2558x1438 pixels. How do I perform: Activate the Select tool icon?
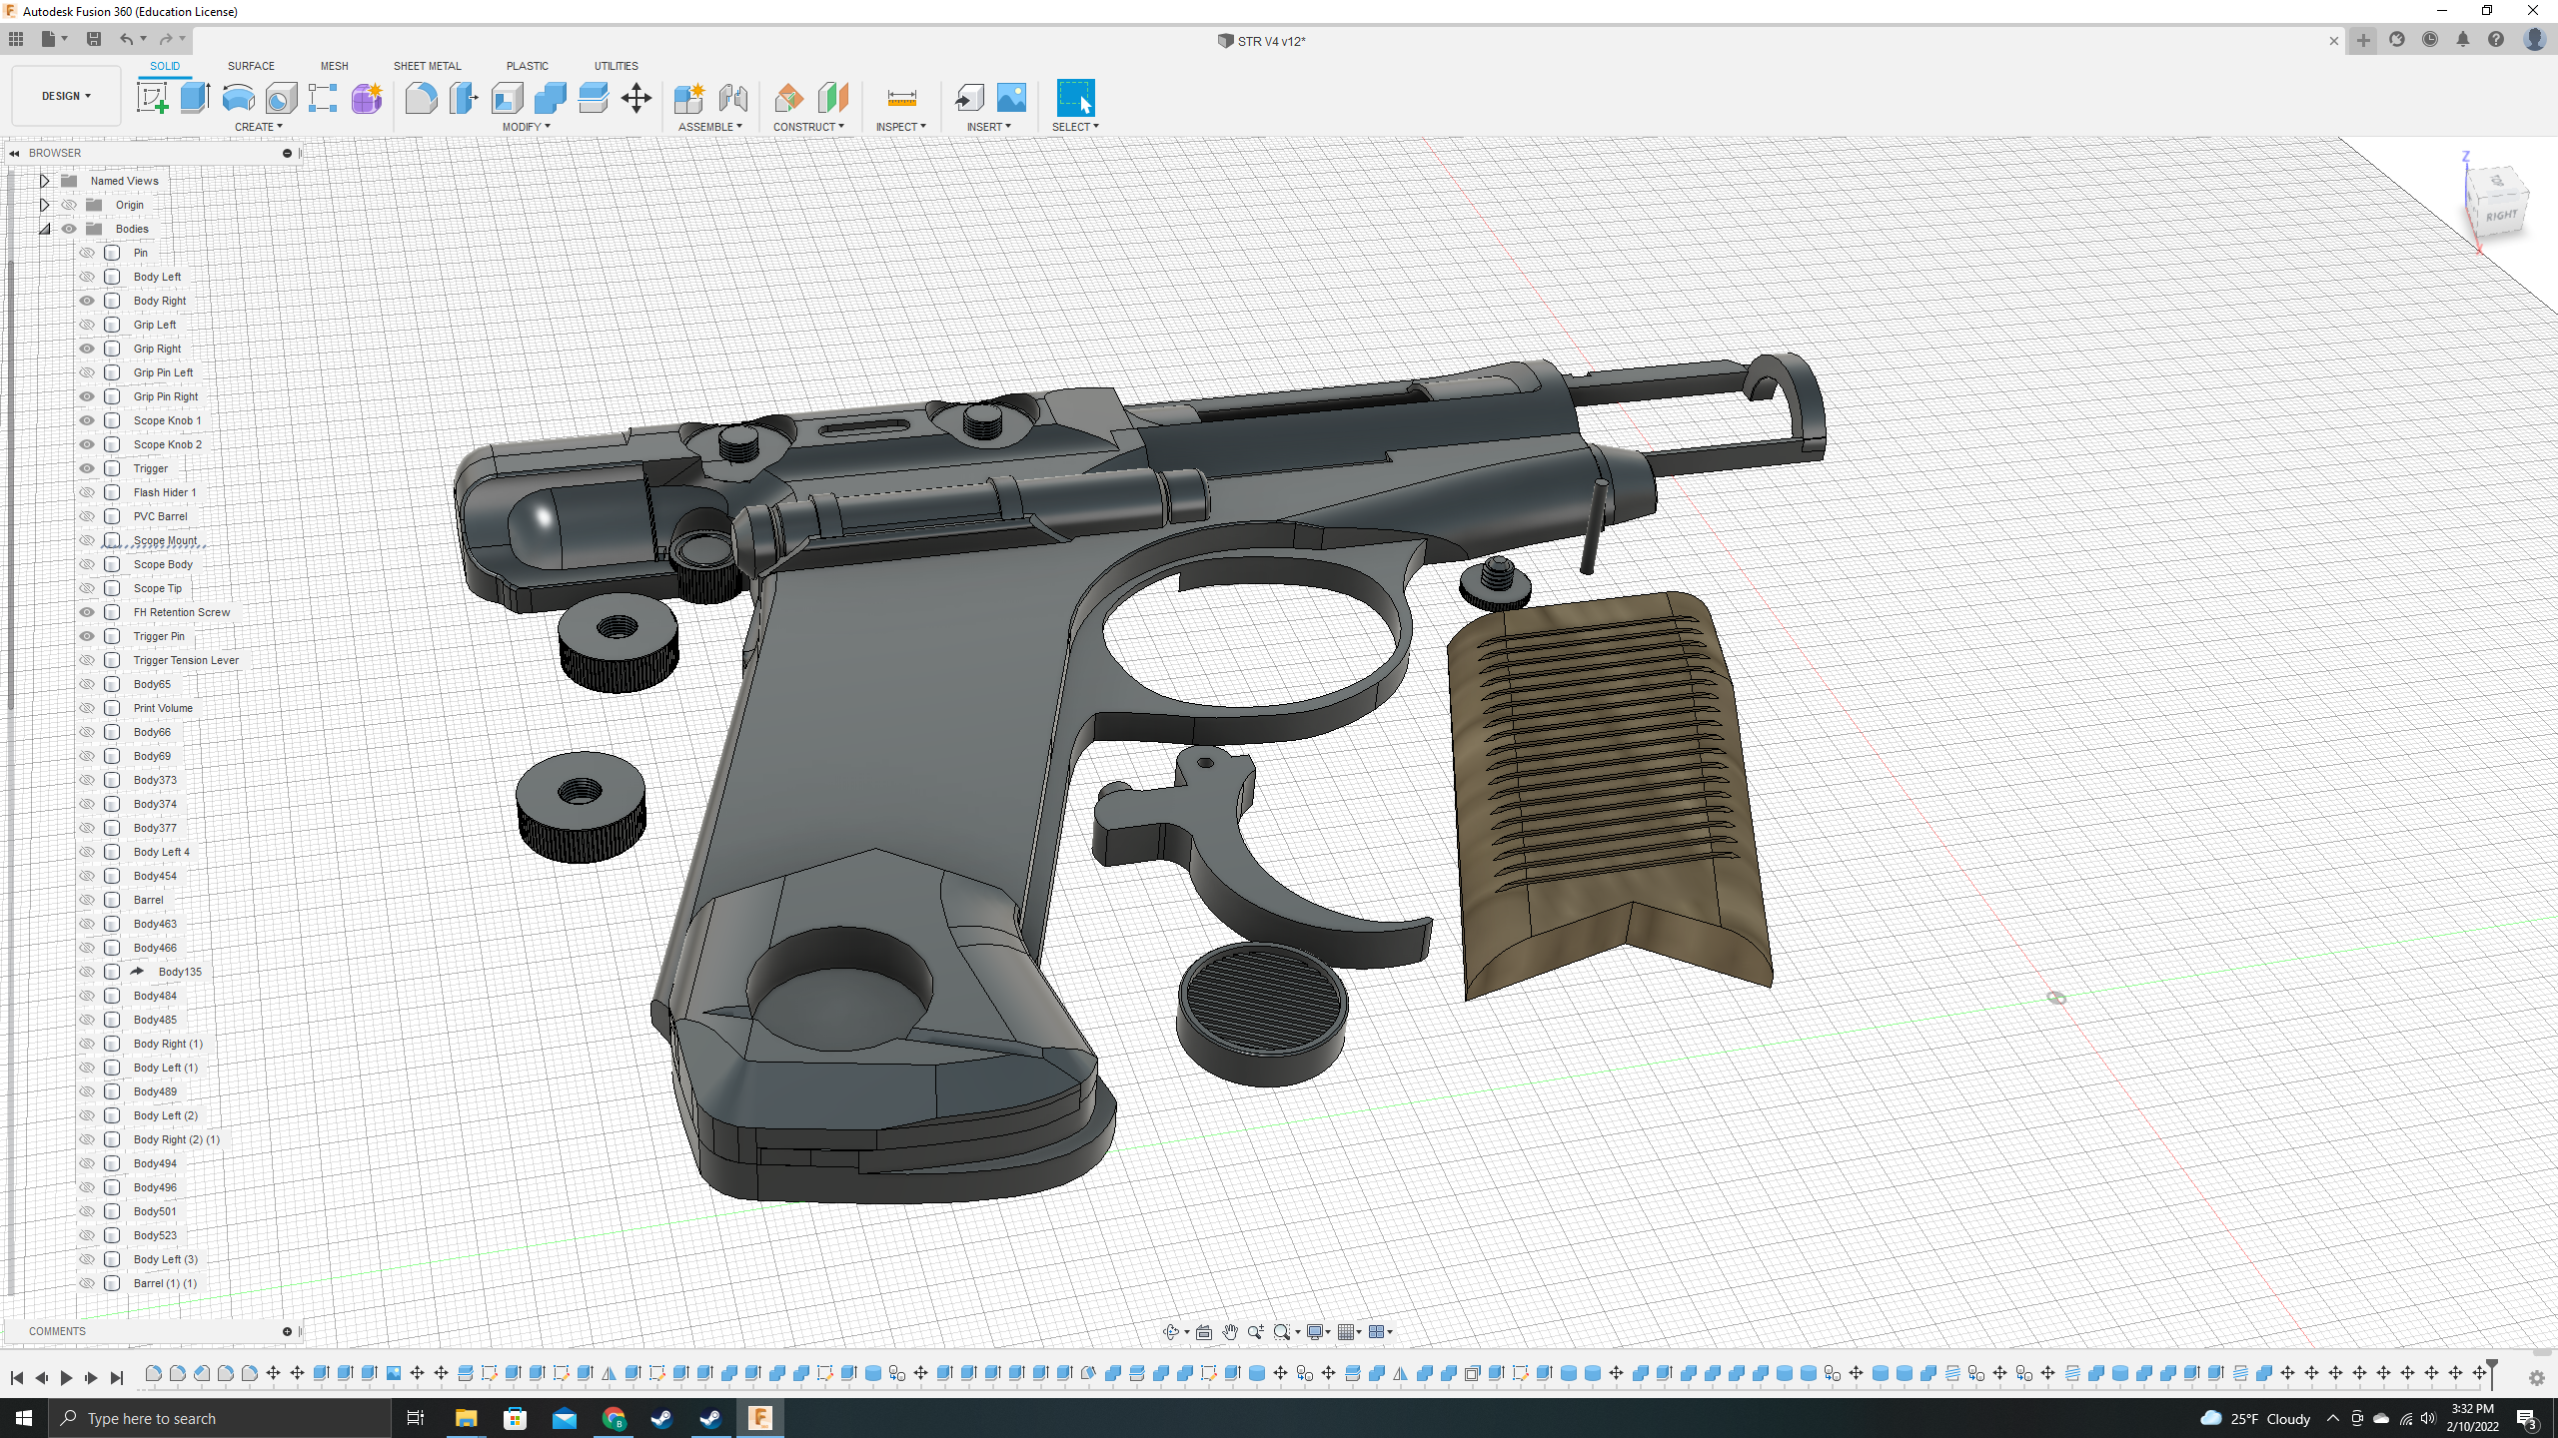pyautogui.click(x=1075, y=98)
